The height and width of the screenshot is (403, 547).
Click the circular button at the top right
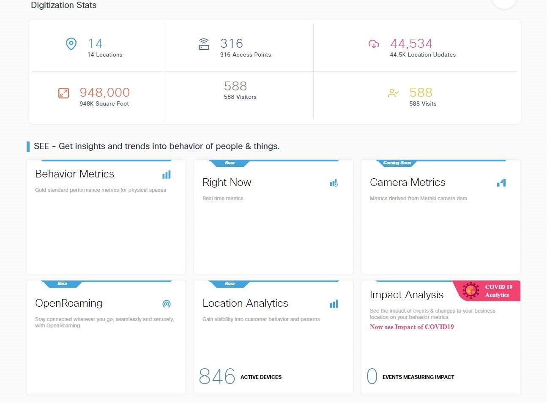point(504,3)
